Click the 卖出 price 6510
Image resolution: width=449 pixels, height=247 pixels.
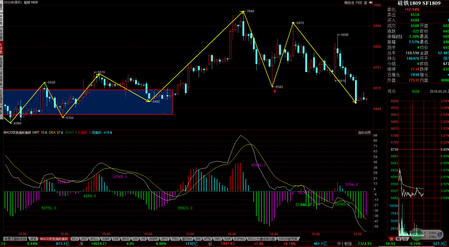pos(415,15)
